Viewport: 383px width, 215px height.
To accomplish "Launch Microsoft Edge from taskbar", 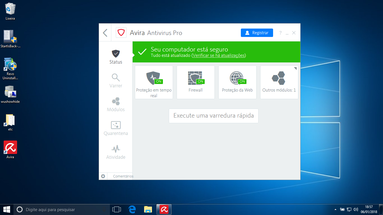I will click(x=132, y=209).
